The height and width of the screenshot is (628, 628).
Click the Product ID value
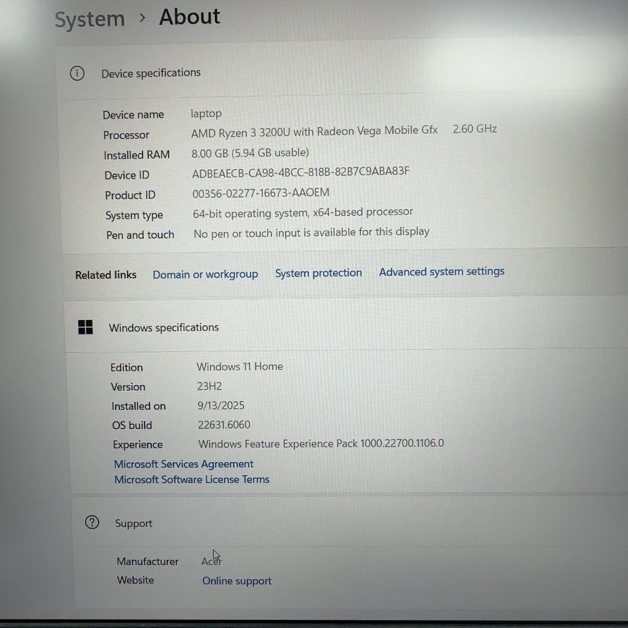[260, 193]
